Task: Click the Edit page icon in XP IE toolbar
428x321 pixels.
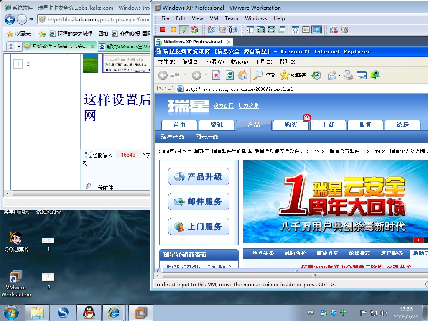Action: pyautogui.click(x=362, y=75)
